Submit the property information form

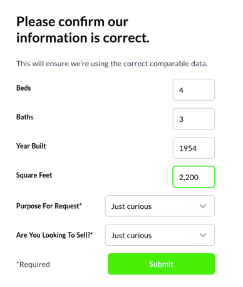point(161,264)
